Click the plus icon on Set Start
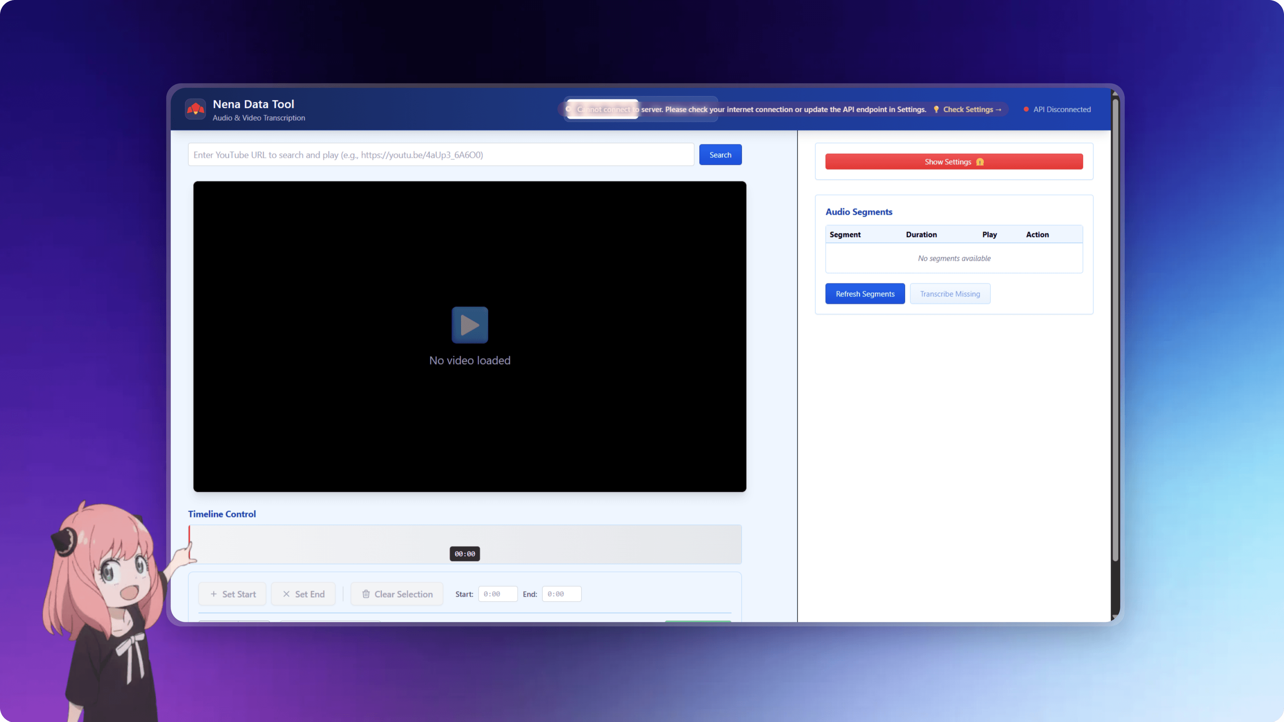The image size is (1284, 722). [213, 594]
